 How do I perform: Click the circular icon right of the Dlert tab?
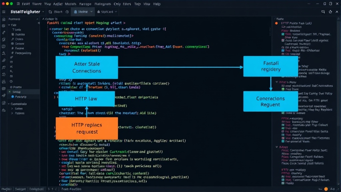pyautogui.click(x=67, y=12)
